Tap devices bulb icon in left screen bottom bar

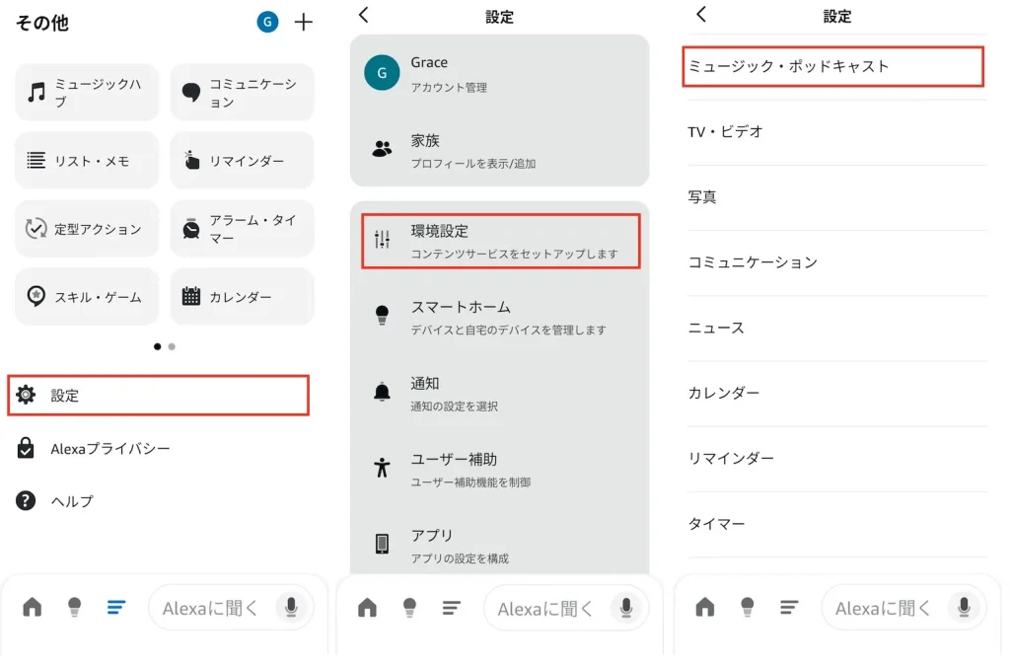[75, 607]
